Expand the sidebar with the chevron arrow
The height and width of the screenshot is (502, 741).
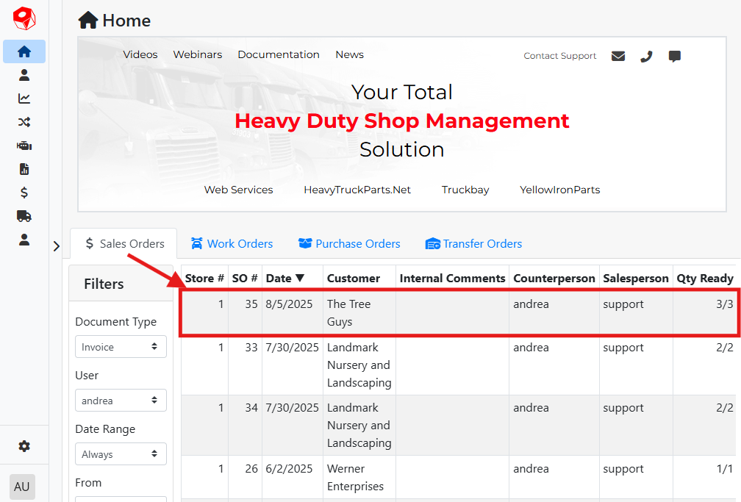57,246
